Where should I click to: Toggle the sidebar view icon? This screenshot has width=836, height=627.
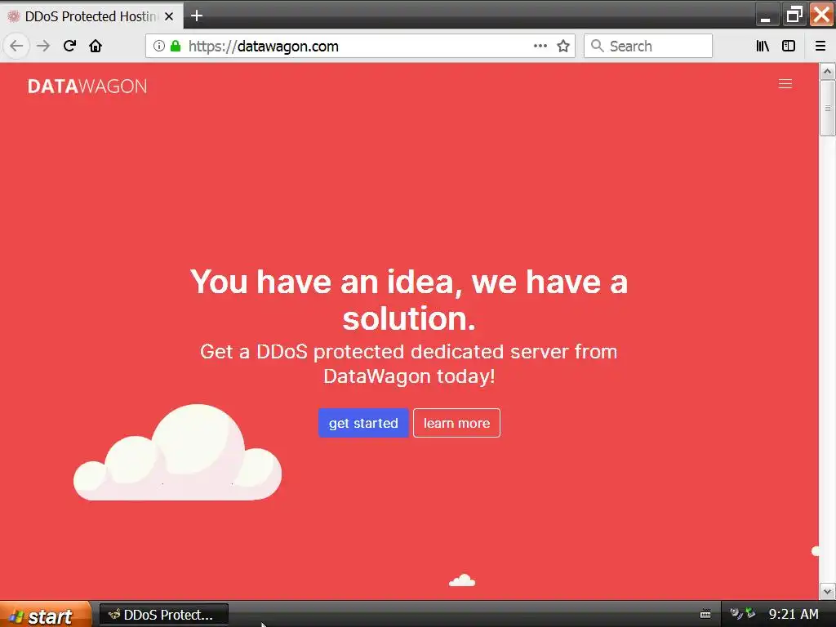coord(789,46)
